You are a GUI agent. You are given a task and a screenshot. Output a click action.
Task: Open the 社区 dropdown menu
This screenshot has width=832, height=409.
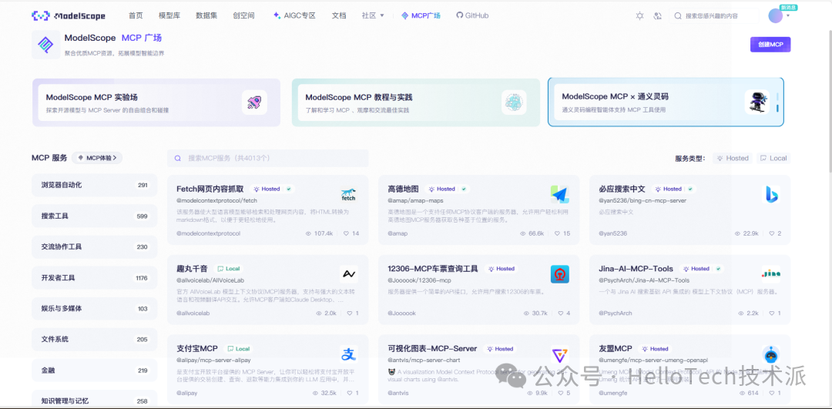coord(373,16)
